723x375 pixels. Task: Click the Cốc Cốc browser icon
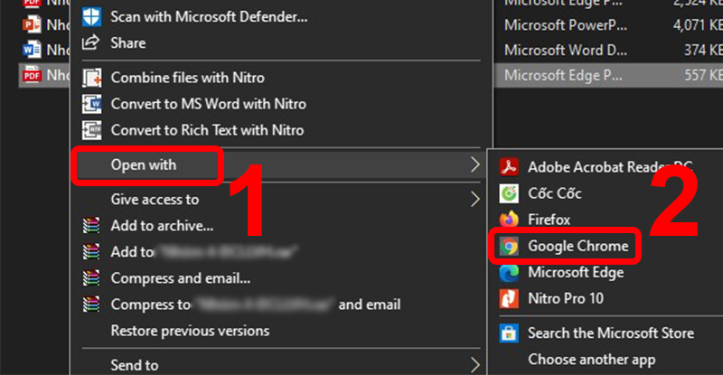coord(510,193)
